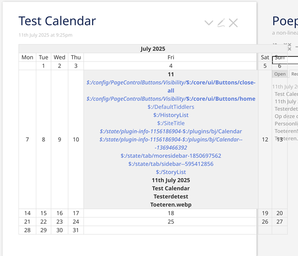Select day 19 in the calendar
The height and width of the screenshot is (256, 298).
(x=265, y=213)
